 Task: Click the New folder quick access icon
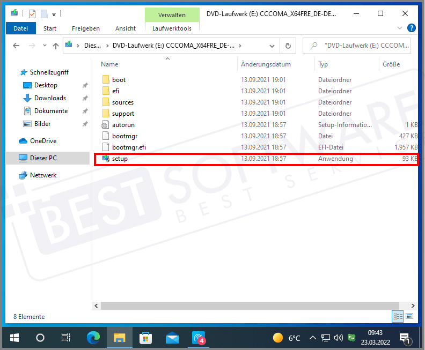tap(44, 14)
